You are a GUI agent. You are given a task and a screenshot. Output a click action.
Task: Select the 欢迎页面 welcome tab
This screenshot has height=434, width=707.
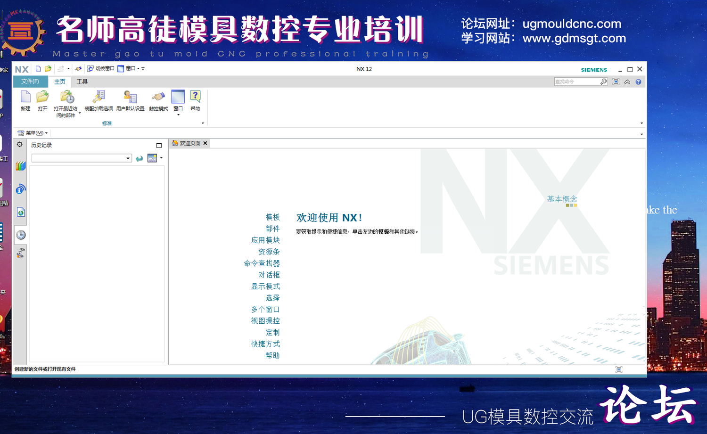187,143
